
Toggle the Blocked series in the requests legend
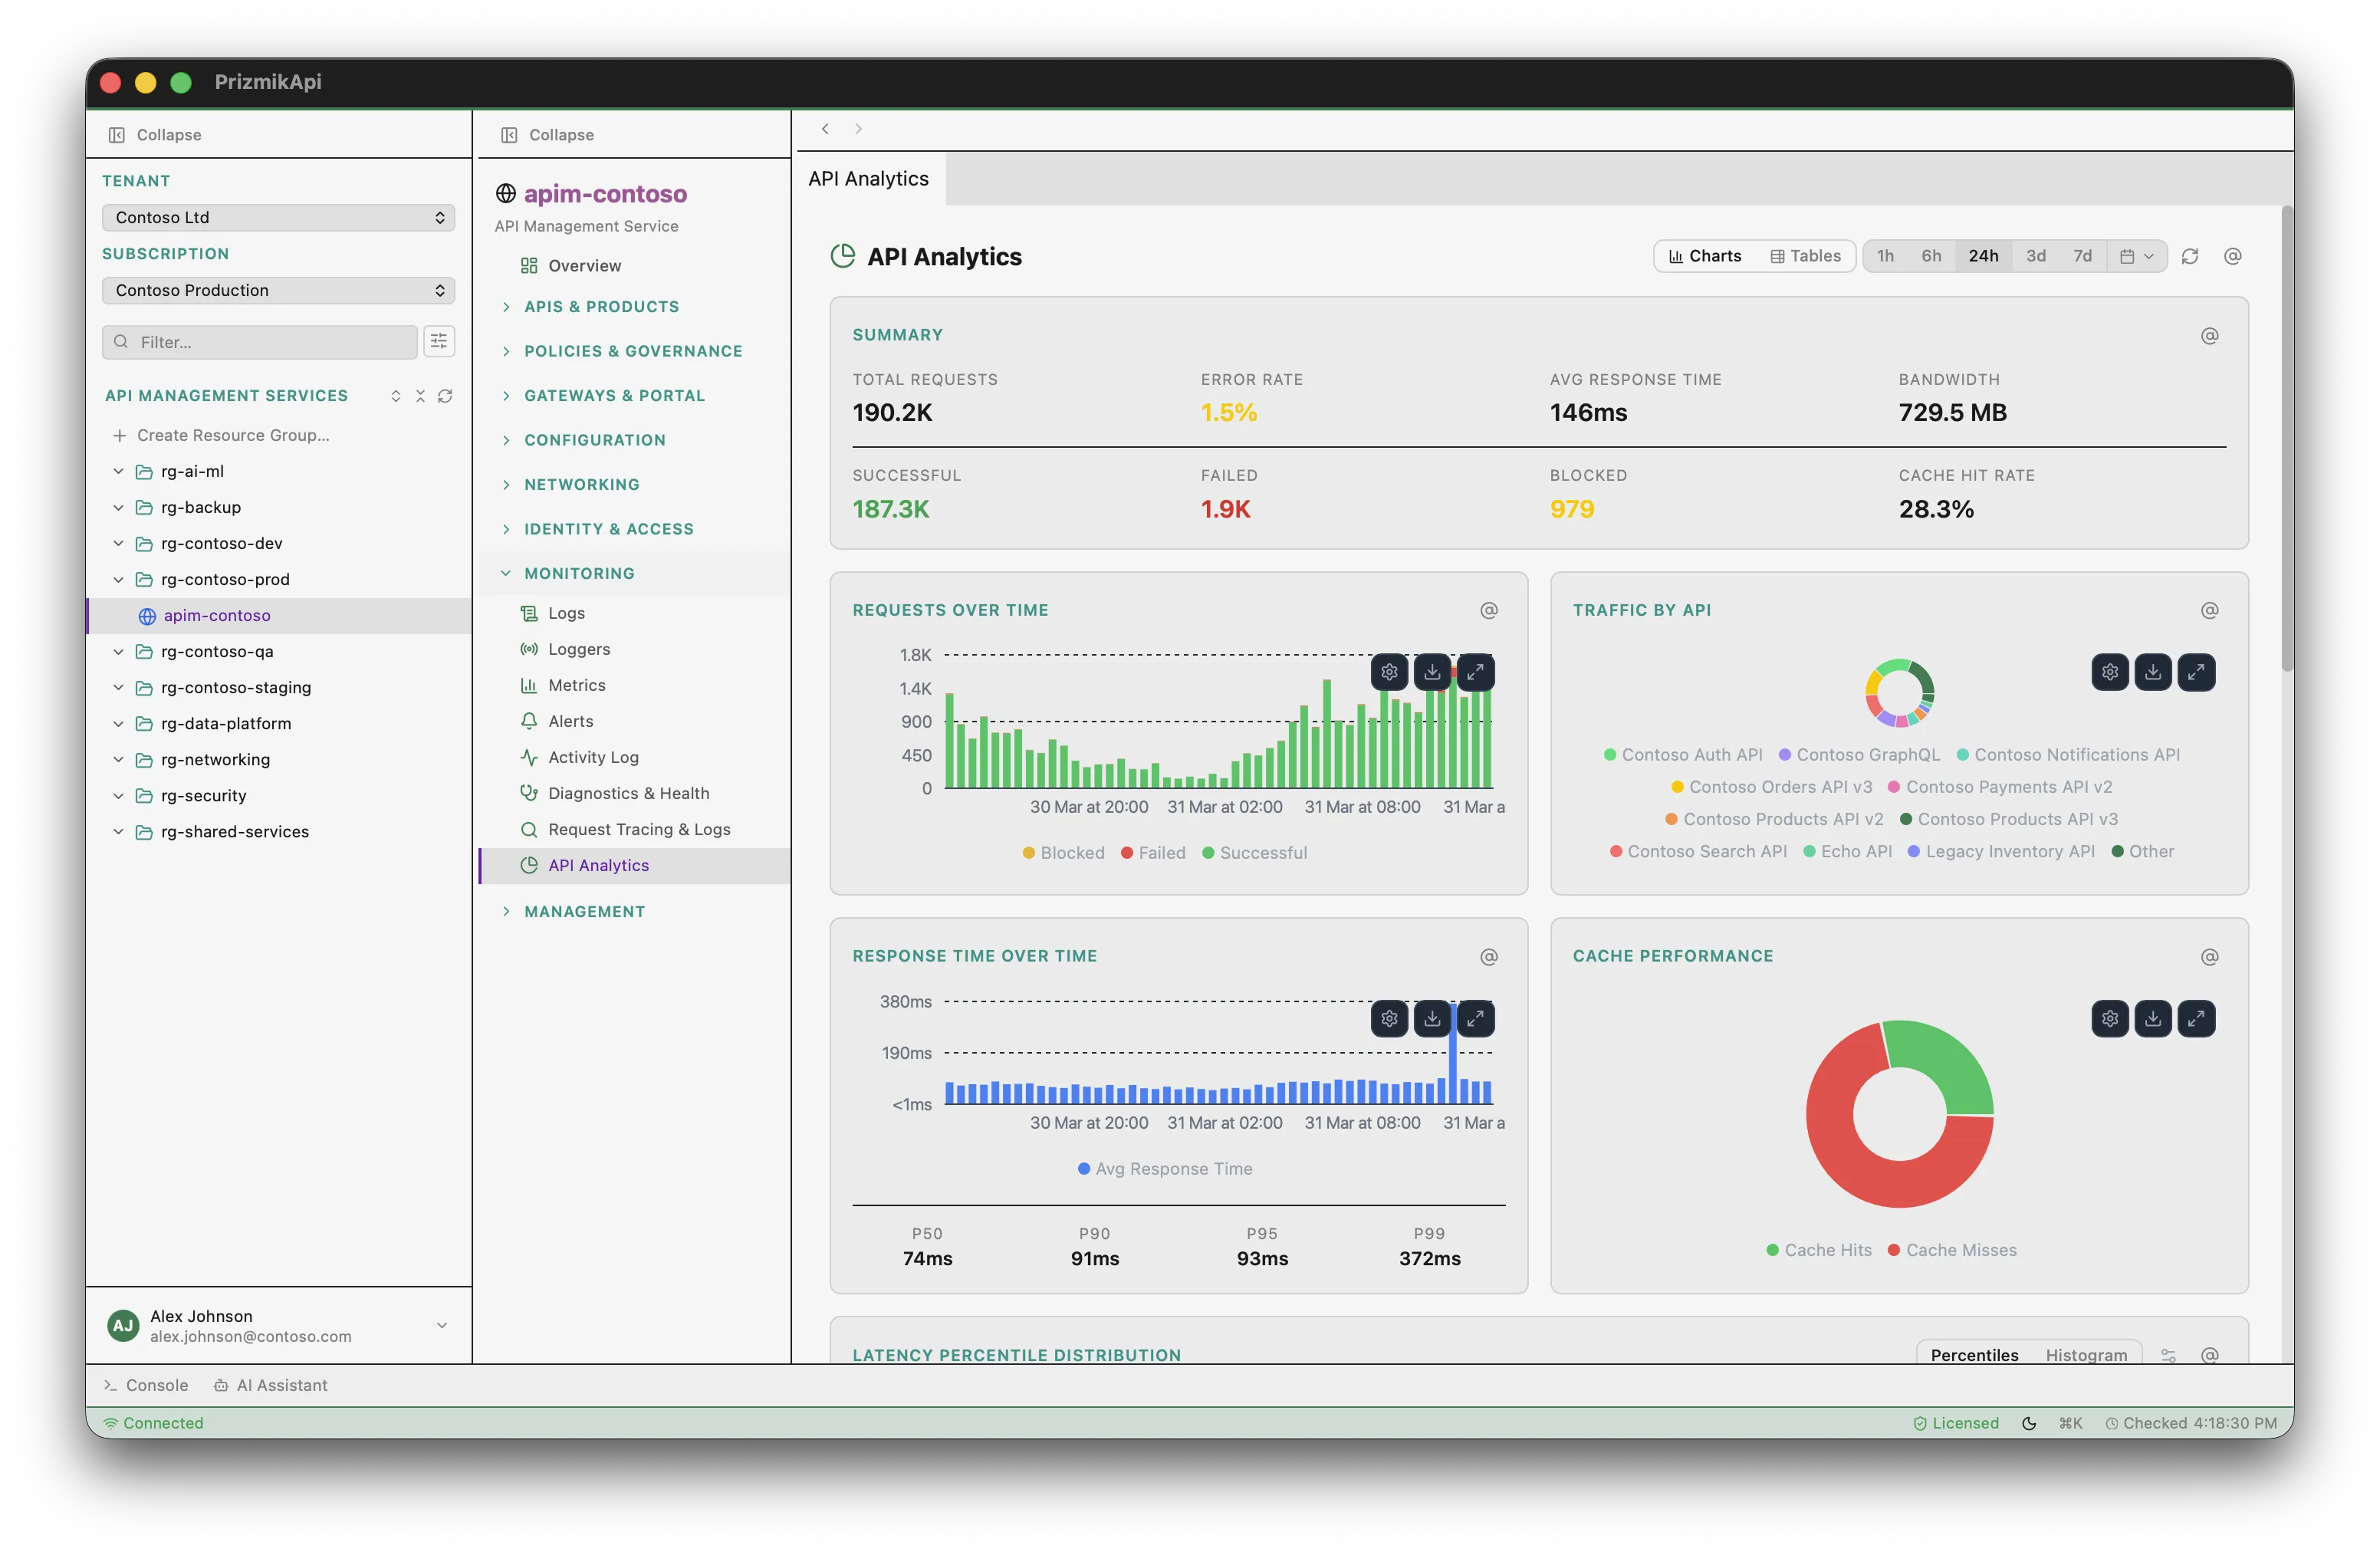1063,852
